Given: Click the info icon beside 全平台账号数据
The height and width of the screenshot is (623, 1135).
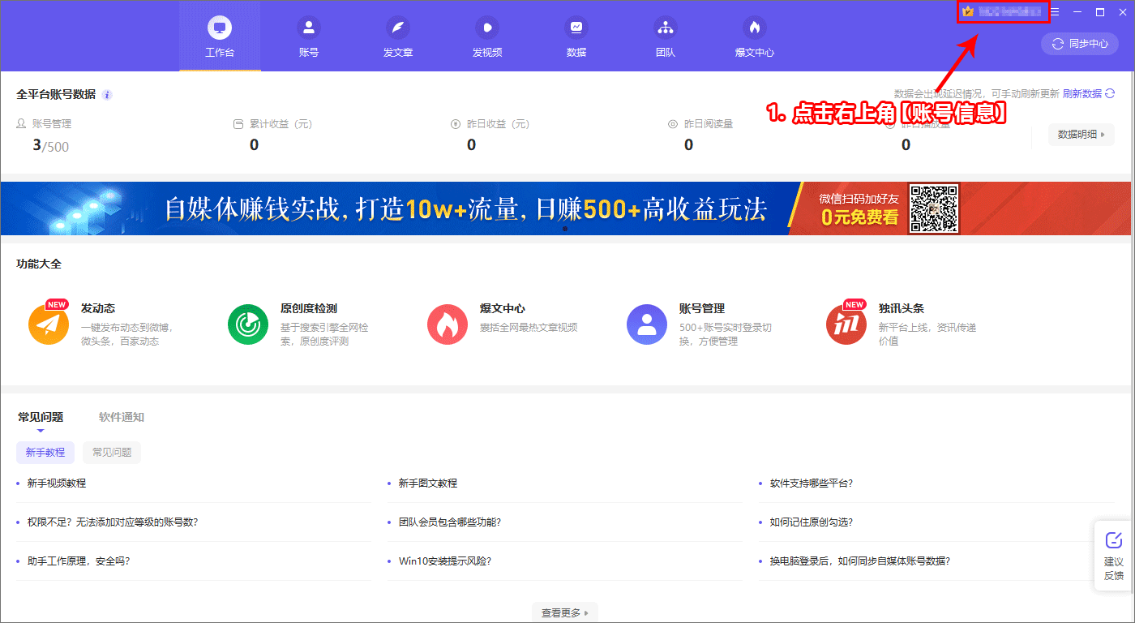Looking at the screenshot, I should tap(107, 95).
